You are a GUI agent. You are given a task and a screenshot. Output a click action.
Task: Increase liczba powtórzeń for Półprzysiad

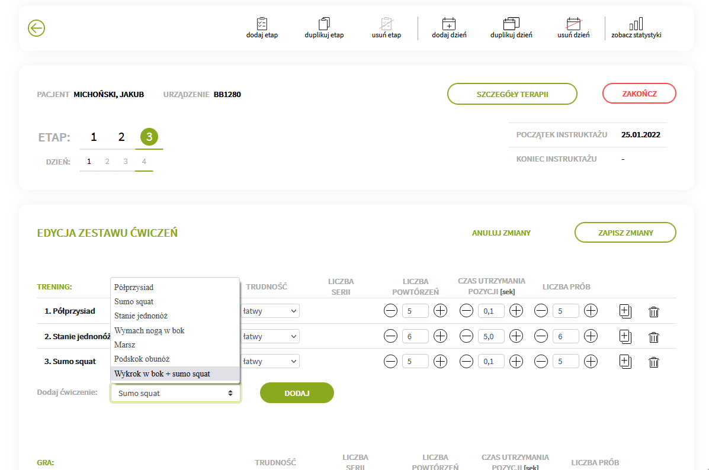(440, 311)
